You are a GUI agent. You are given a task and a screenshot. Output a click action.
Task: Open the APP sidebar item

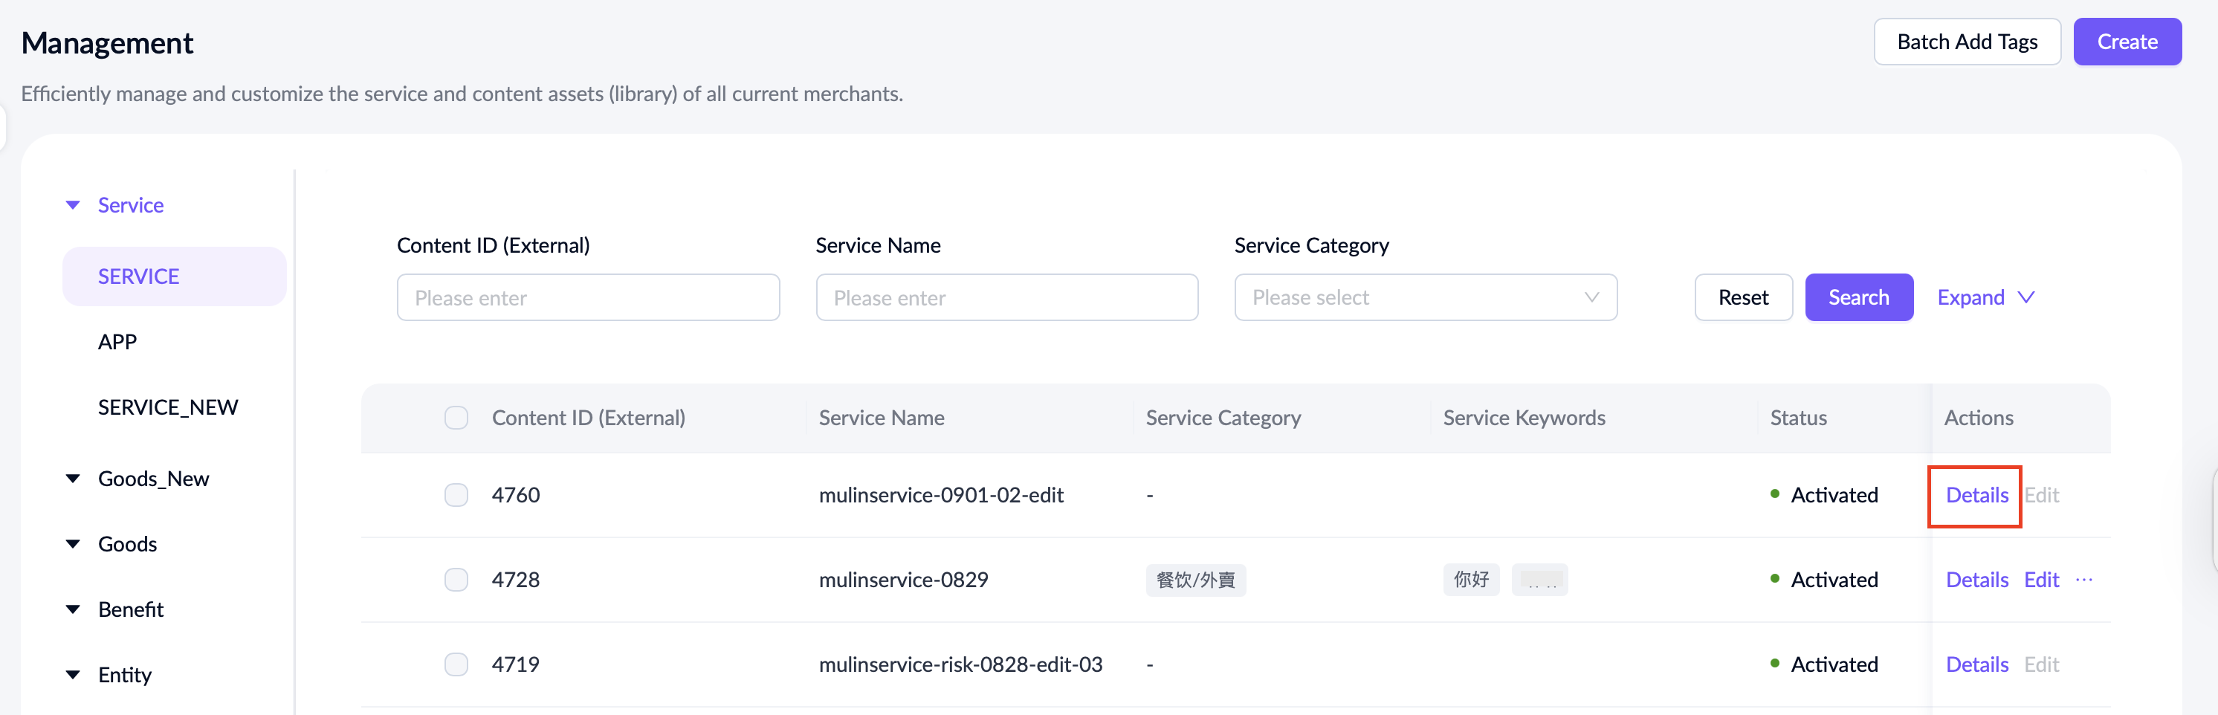[118, 342]
